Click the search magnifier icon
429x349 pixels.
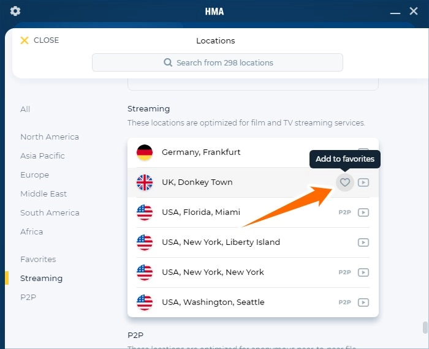click(168, 62)
